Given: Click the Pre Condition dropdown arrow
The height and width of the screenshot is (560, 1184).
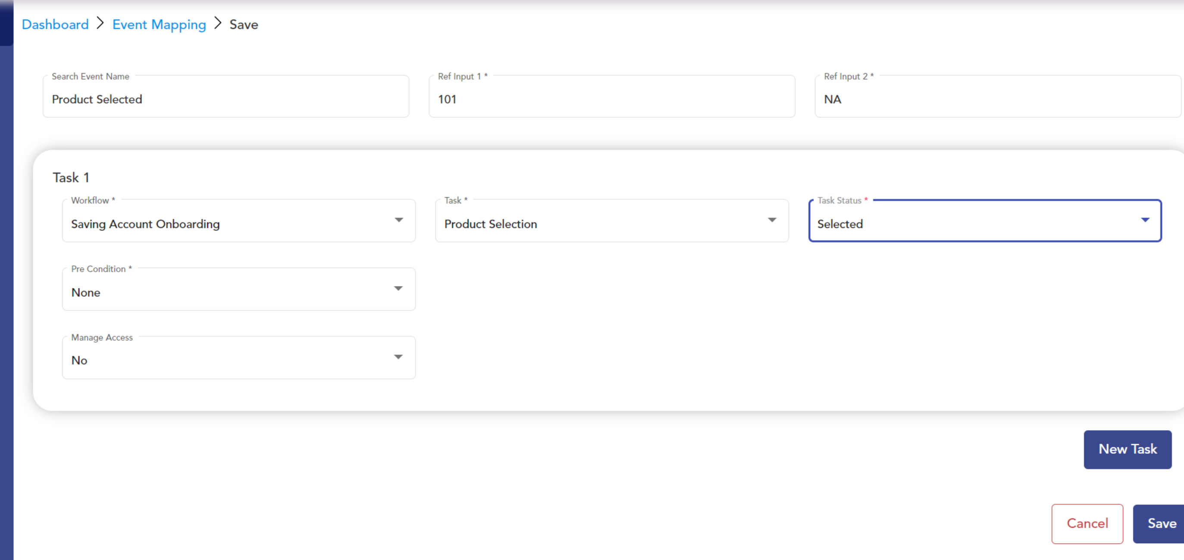Looking at the screenshot, I should point(398,288).
